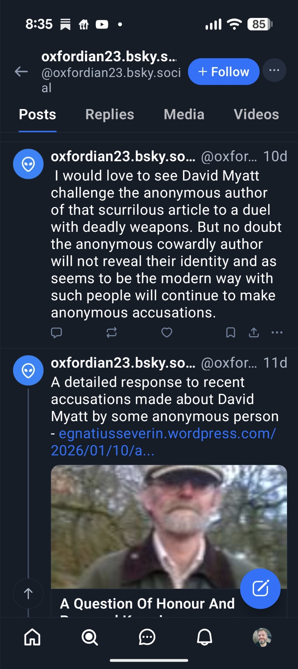Open the profile more options menu
This screenshot has height=669, width=298.
click(274, 71)
